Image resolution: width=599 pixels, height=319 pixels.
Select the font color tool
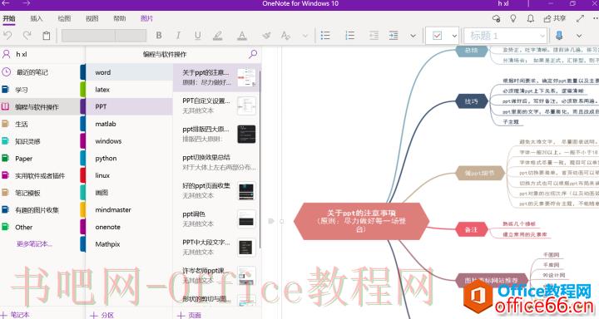pos(242,36)
